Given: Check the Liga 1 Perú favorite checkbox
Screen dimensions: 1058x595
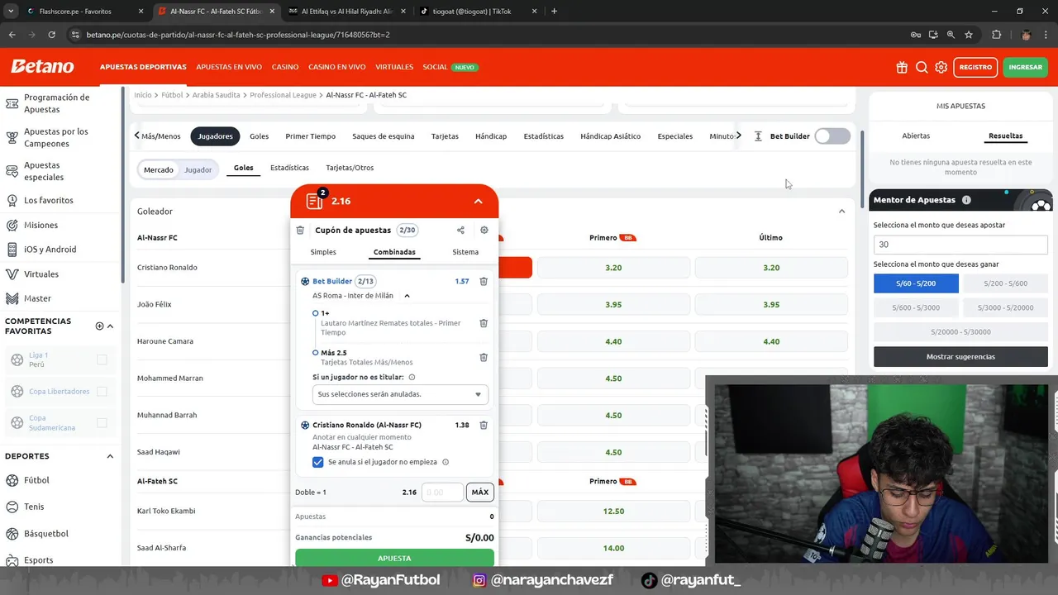Looking at the screenshot, I should click(102, 359).
